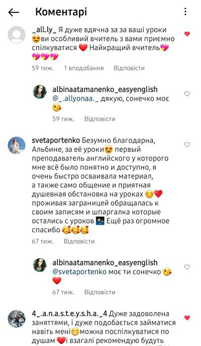
Task: Like the reply to @_.allyonaa._
Action: (187, 94)
